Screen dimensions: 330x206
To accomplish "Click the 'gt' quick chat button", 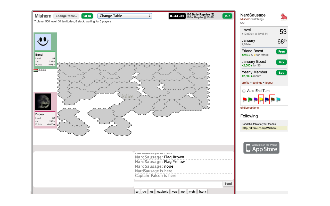I will pos(152,192).
